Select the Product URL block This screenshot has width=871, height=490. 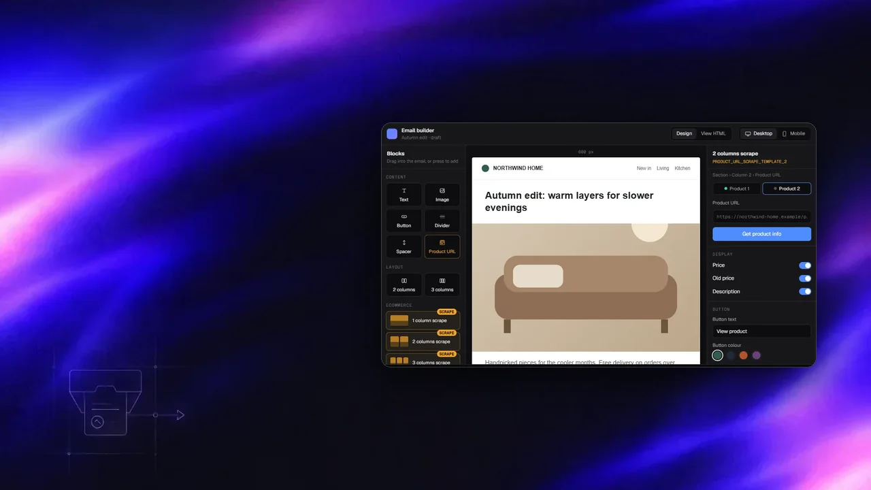[x=442, y=246]
